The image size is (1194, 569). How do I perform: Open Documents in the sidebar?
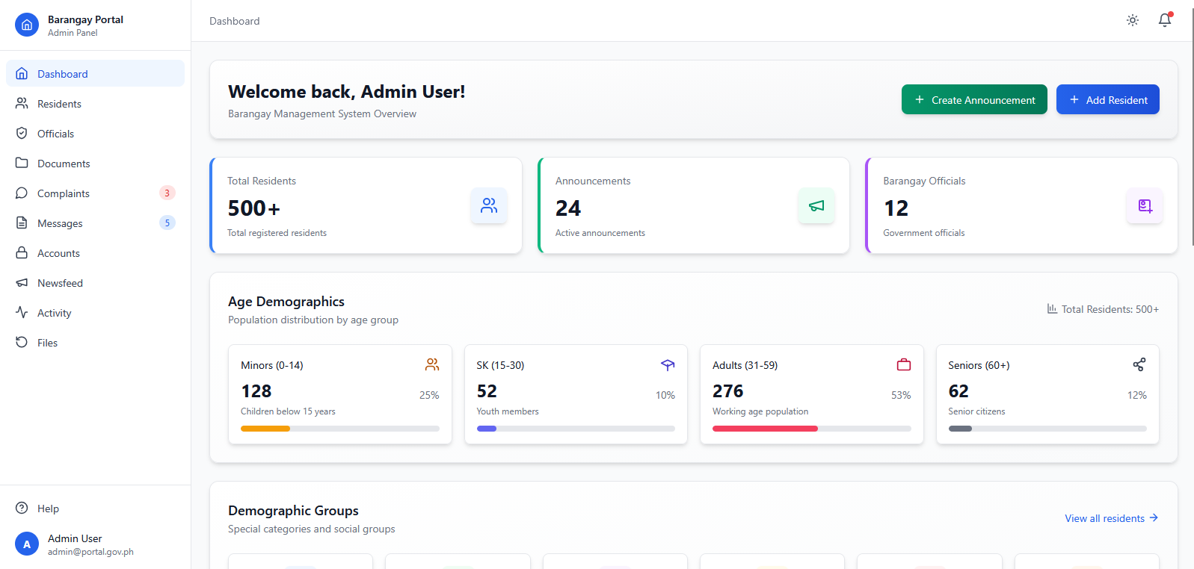coord(96,163)
